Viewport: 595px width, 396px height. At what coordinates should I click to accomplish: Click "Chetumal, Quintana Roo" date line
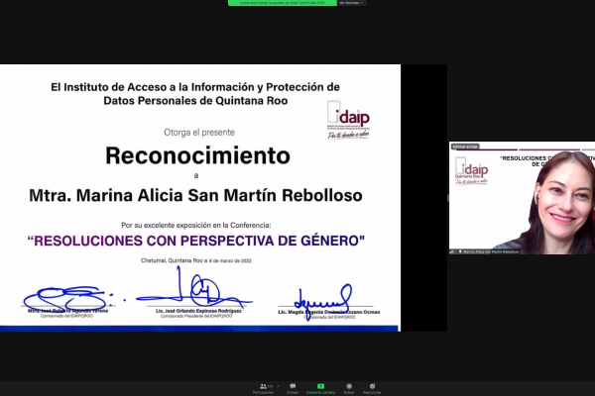(x=196, y=260)
